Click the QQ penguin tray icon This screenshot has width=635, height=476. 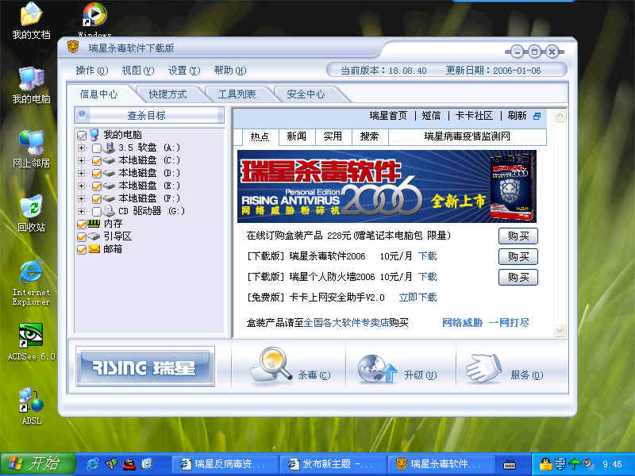click(545, 464)
